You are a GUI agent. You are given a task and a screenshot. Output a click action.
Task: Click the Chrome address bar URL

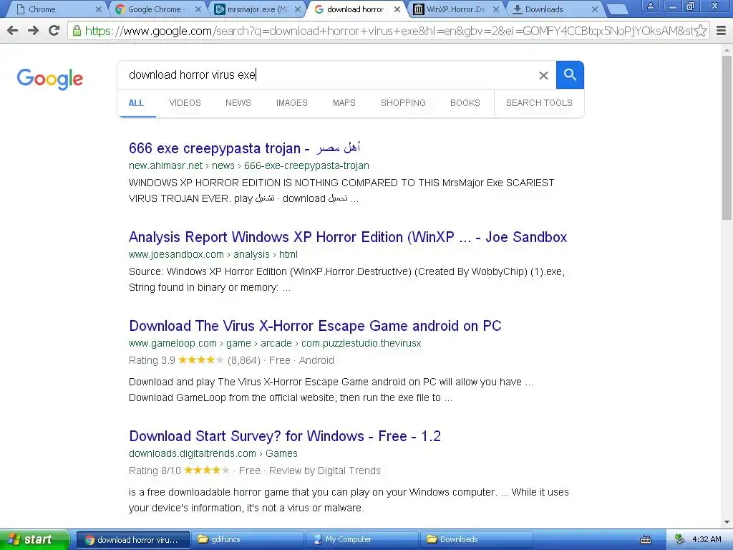[x=388, y=31]
